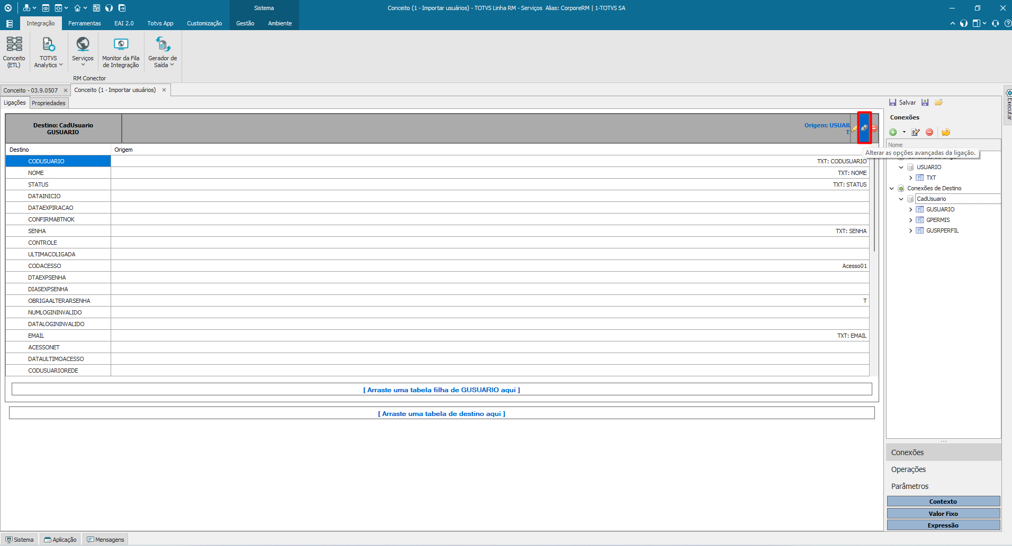Open advanced link options chain icon
This screenshot has height=546, width=1012.
[864, 128]
